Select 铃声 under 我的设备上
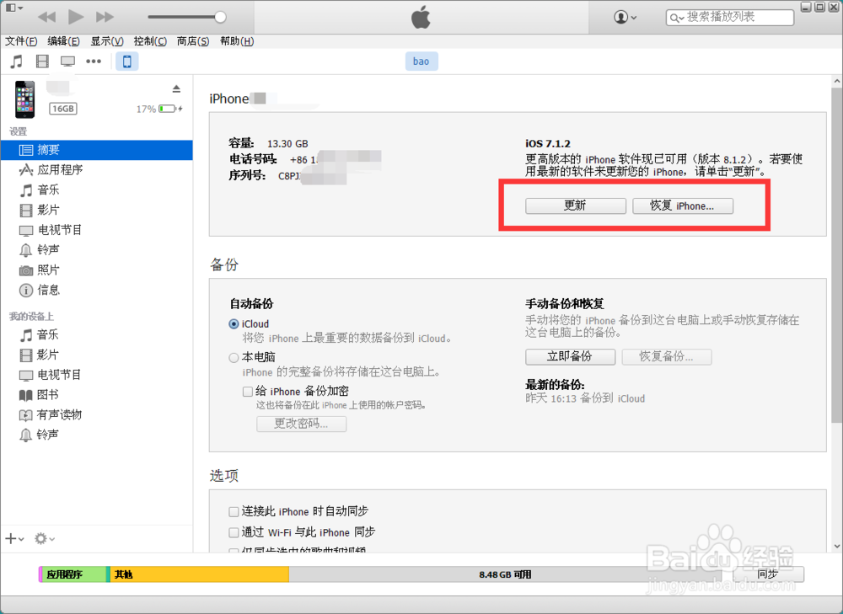The image size is (843, 614). 97,435
